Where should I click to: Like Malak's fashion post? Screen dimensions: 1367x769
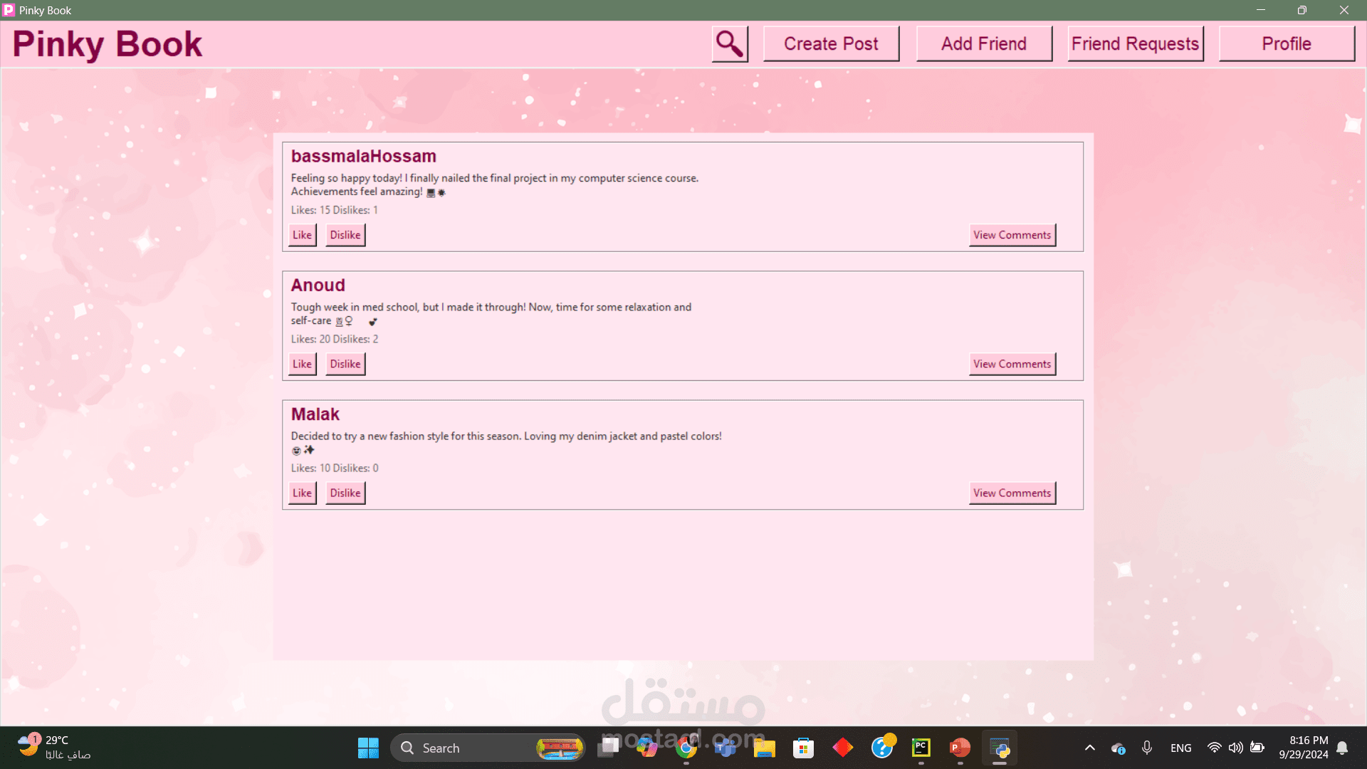pos(302,493)
